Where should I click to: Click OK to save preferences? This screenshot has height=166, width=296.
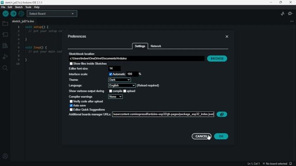(x=221, y=136)
